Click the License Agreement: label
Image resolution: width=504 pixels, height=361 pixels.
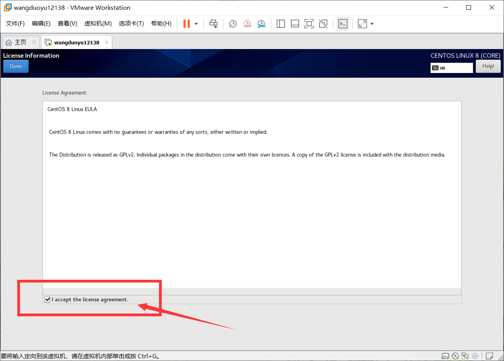coord(65,93)
